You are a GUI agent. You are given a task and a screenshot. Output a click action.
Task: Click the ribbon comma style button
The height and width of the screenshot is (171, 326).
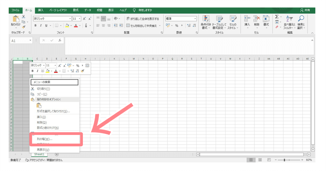182,25
